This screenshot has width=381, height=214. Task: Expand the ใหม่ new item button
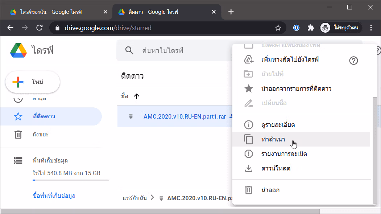point(33,82)
